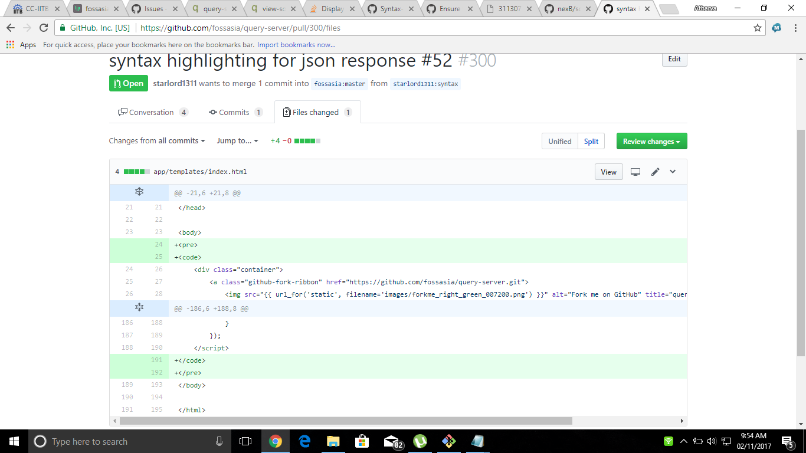Viewport: 806px width, 453px height.
Task: Open Microsoft Store from taskbar
Action: tap(362, 441)
